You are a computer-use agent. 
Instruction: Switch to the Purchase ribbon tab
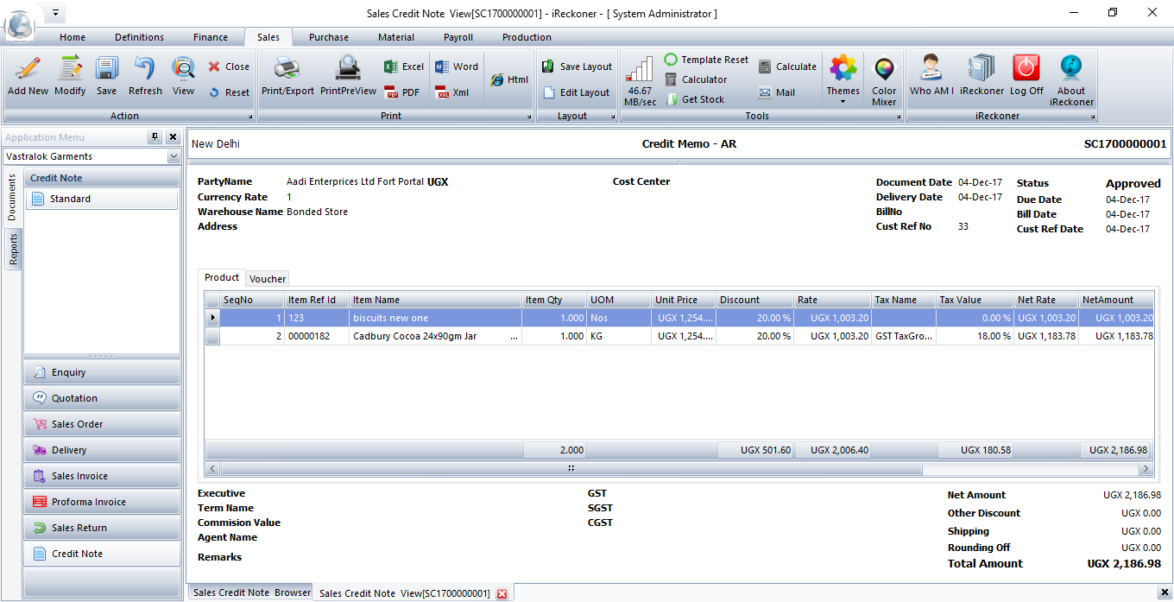pos(329,37)
